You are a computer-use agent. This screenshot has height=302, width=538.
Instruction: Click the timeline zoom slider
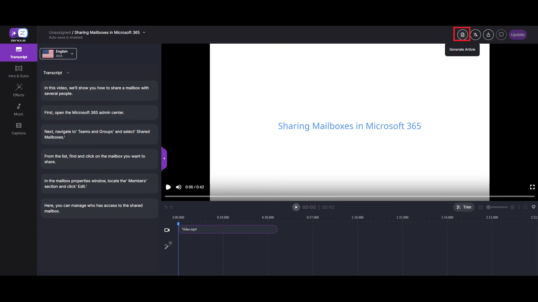pyautogui.click(x=497, y=207)
